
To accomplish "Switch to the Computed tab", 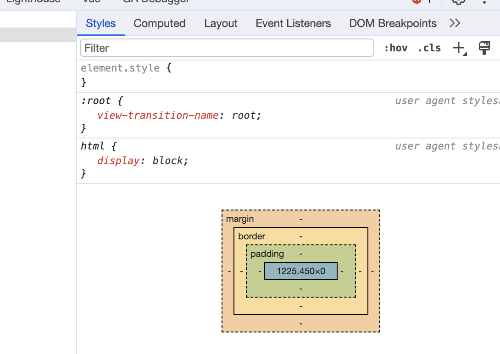I will pyautogui.click(x=159, y=23).
